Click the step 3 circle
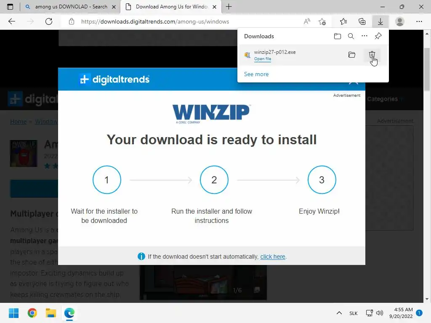Viewport: 431px width, 323px height. [322, 180]
